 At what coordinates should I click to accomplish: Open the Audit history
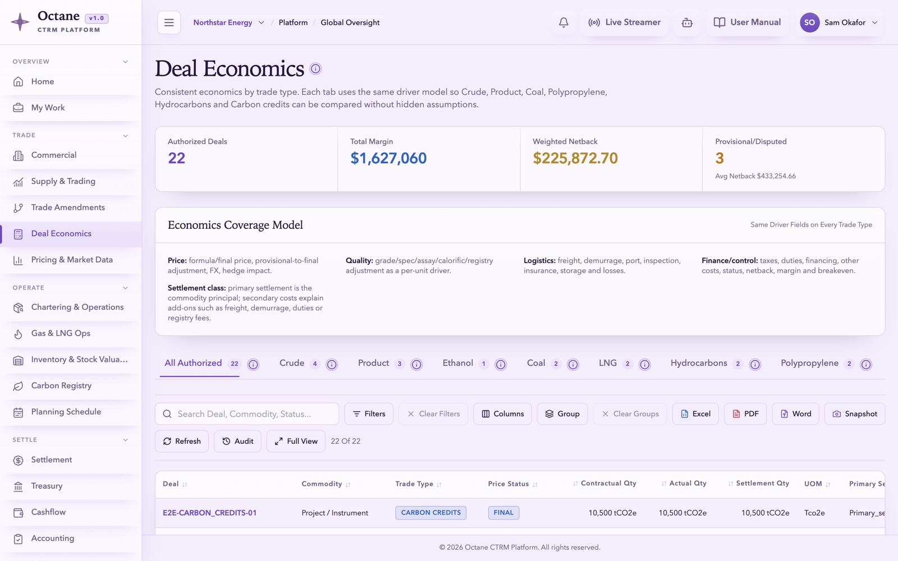coord(237,442)
